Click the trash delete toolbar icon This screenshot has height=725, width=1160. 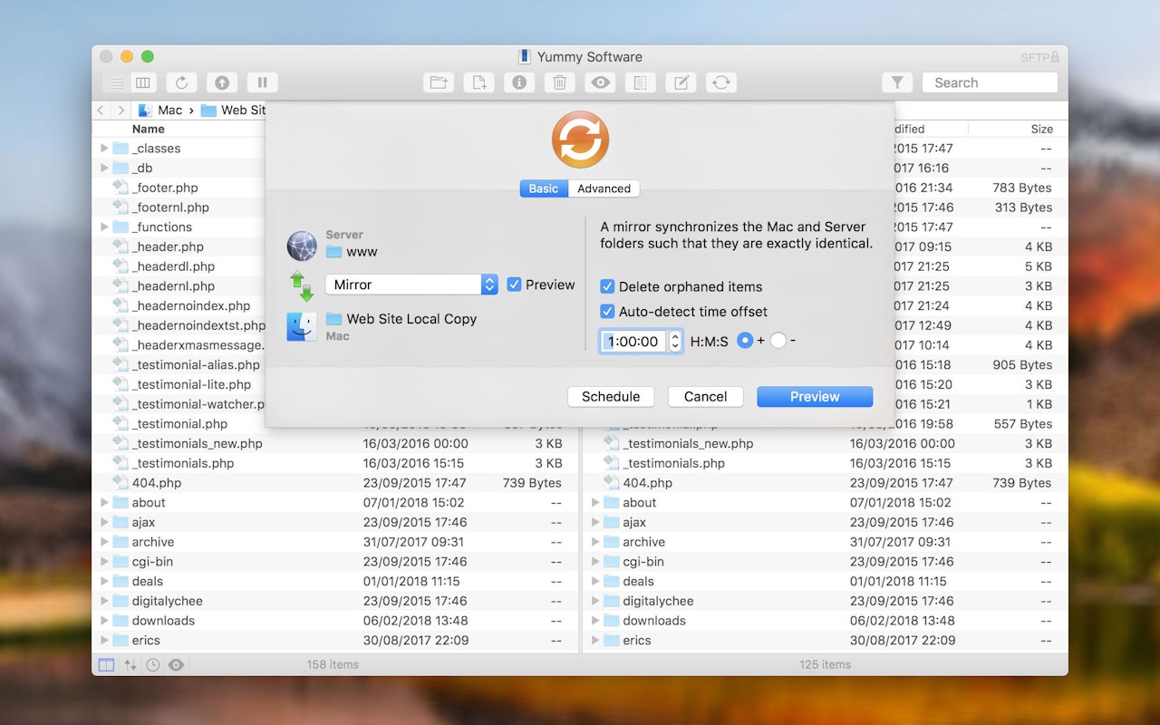(559, 82)
